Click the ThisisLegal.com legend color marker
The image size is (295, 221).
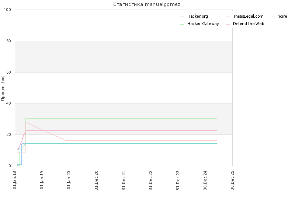point(228,17)
